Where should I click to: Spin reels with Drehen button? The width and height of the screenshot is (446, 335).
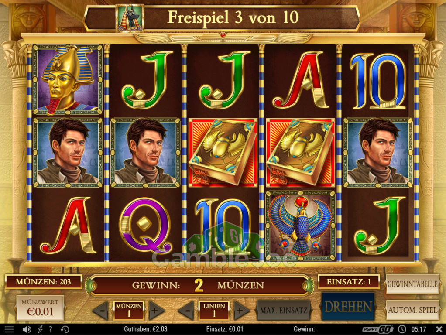click(348, 307)
